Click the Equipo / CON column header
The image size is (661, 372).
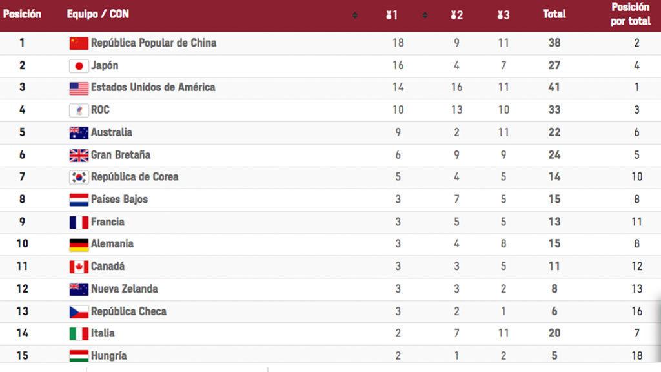click(x=97, y=14)
